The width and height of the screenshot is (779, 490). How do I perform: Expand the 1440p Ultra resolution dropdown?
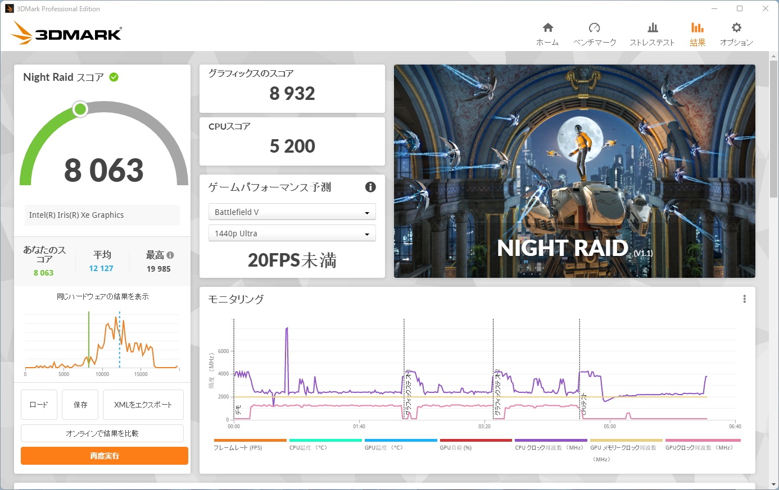click(292, 233)
